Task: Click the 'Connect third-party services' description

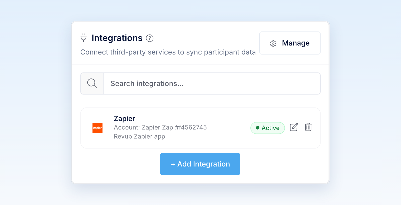Action: pyautogui.click(x=169, y=52)
